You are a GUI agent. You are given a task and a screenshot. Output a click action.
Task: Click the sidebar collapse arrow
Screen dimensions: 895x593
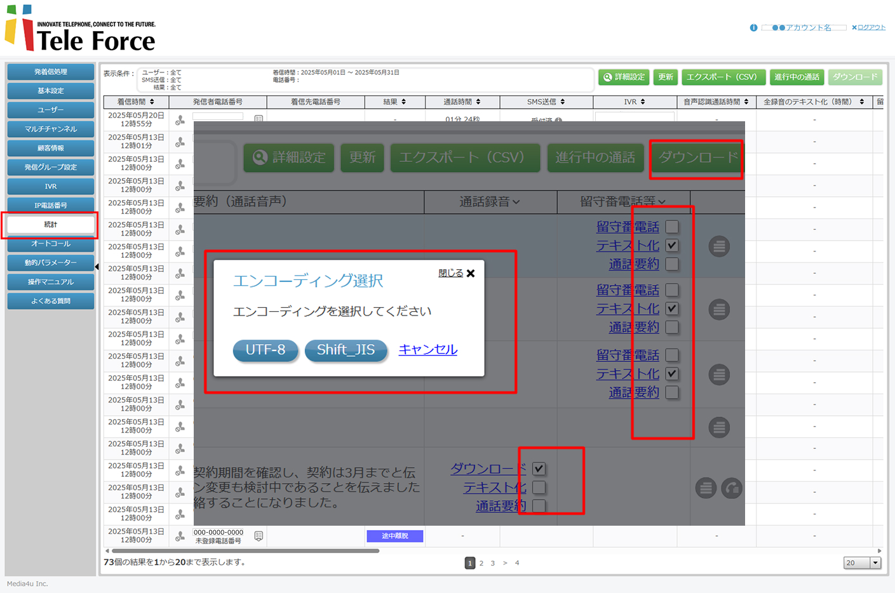coord(97,267)
